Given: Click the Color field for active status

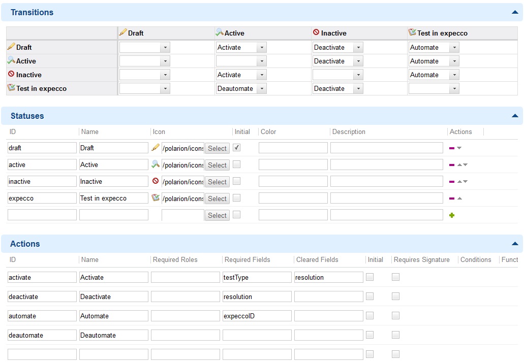Looking at the screenshot, I should 293,165.
